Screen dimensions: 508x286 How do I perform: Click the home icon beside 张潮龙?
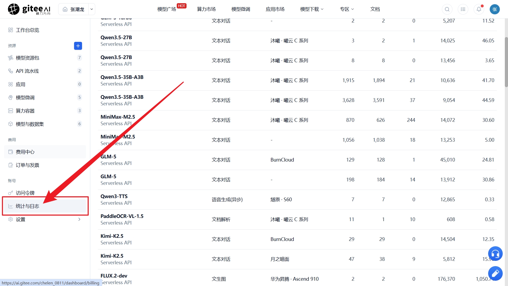point(65,9)
